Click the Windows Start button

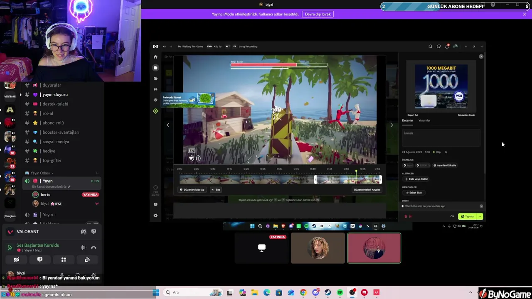coord(156,293)
